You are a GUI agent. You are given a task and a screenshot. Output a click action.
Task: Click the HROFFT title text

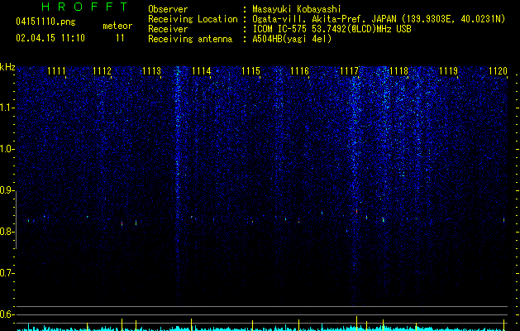[84, 7]
